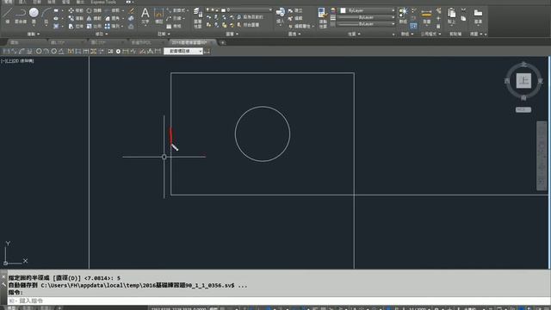The image size is (551, 310).
Task: Insert a Table from Annotation panel
Action: [174, 26]
